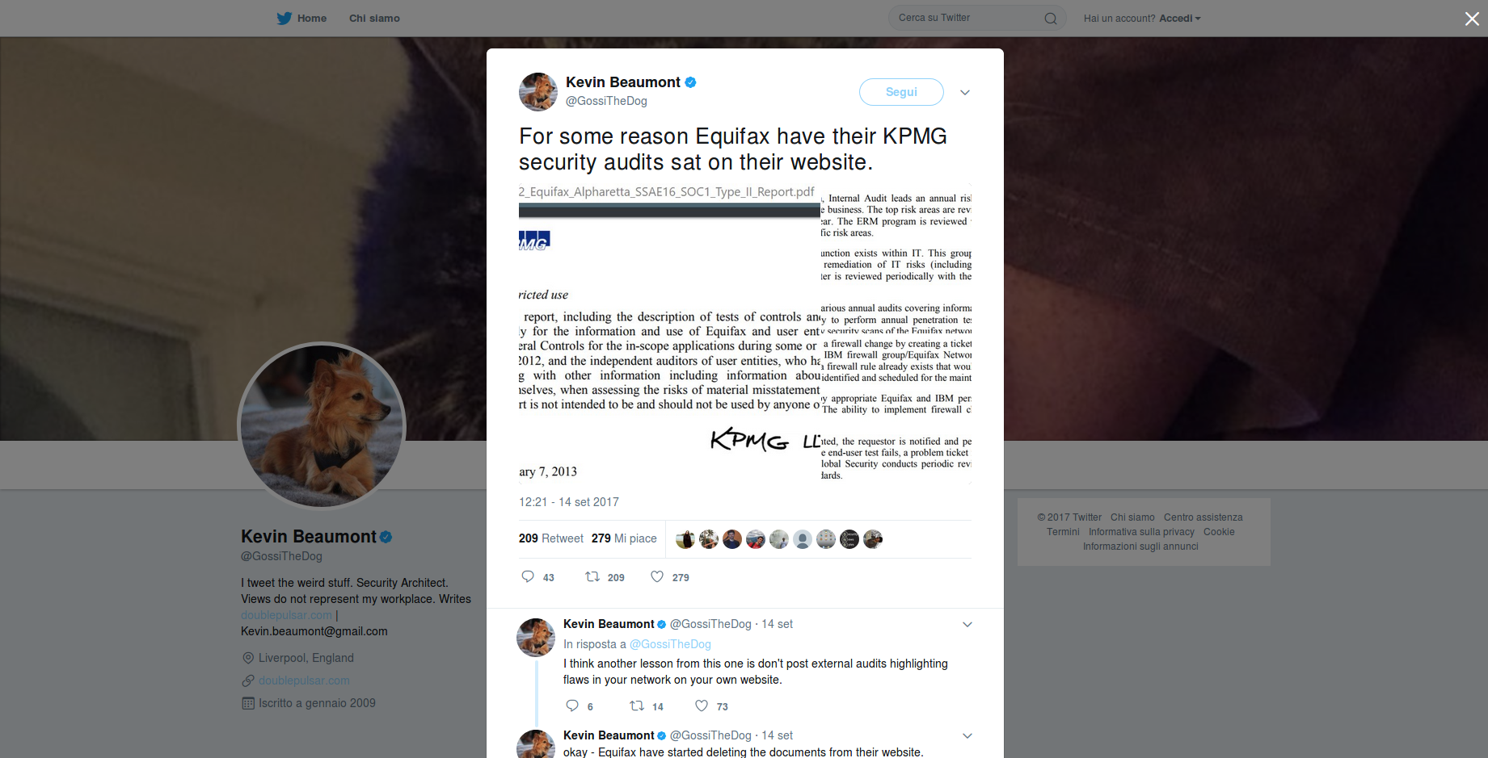Click reply icon on tweet with 6 replies
The image size is (1488, 758).
click(x=572, y=706)
